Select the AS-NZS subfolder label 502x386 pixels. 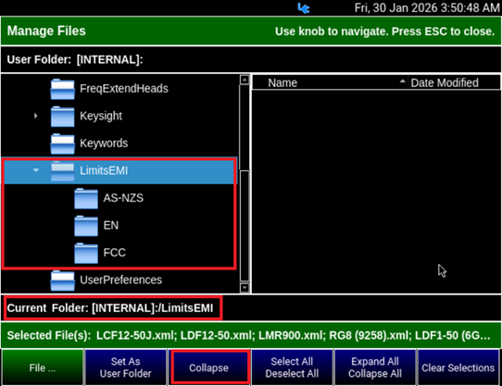click(x=123, y=198)
